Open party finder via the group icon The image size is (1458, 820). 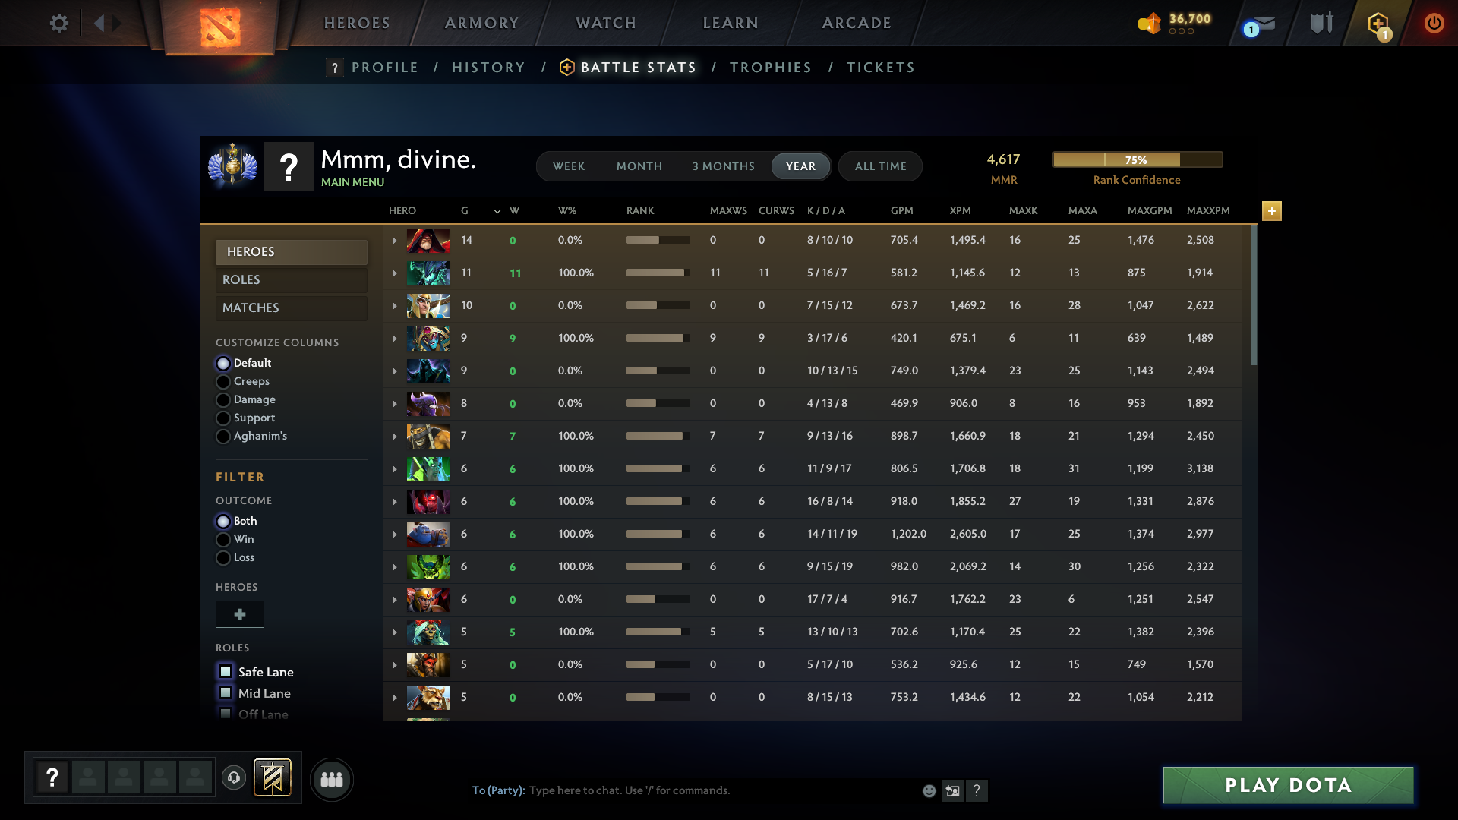[331, 779]
